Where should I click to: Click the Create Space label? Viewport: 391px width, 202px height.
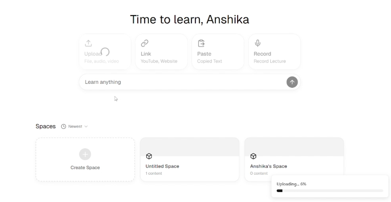85,168
